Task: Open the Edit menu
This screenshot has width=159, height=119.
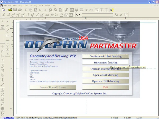Action: click(10, 6)
